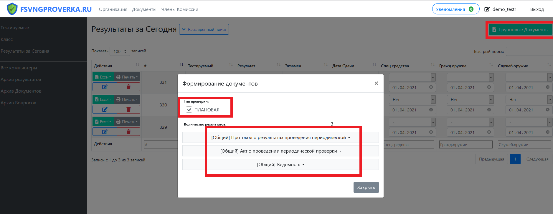Open Спец.средства select in row 331

[412, 77]
